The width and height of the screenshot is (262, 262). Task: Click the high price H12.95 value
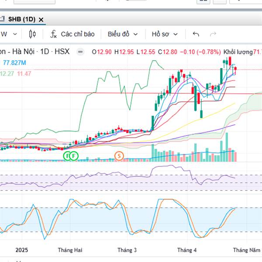coord(124,52)
